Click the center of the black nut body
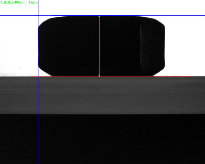This screenshot has width=205, height=164. coord(90,45)
